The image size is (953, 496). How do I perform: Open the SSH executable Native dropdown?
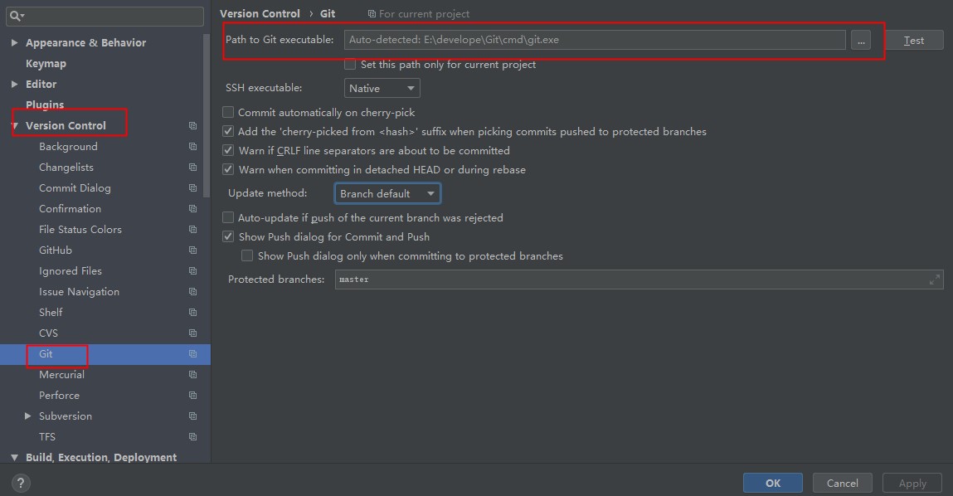pos(382,88)
